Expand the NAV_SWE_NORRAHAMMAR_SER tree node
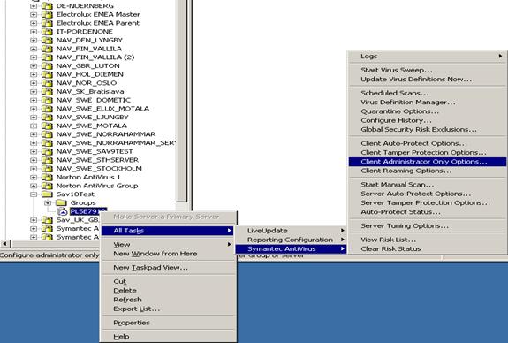The image size is (508, 343). click(x=34, y=143)
